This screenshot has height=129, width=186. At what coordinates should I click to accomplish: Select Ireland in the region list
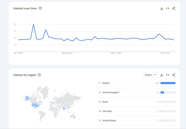point(137,83)
